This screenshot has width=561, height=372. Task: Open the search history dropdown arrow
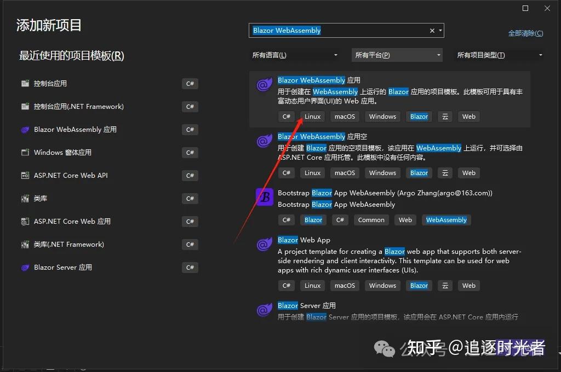point(440,31)
